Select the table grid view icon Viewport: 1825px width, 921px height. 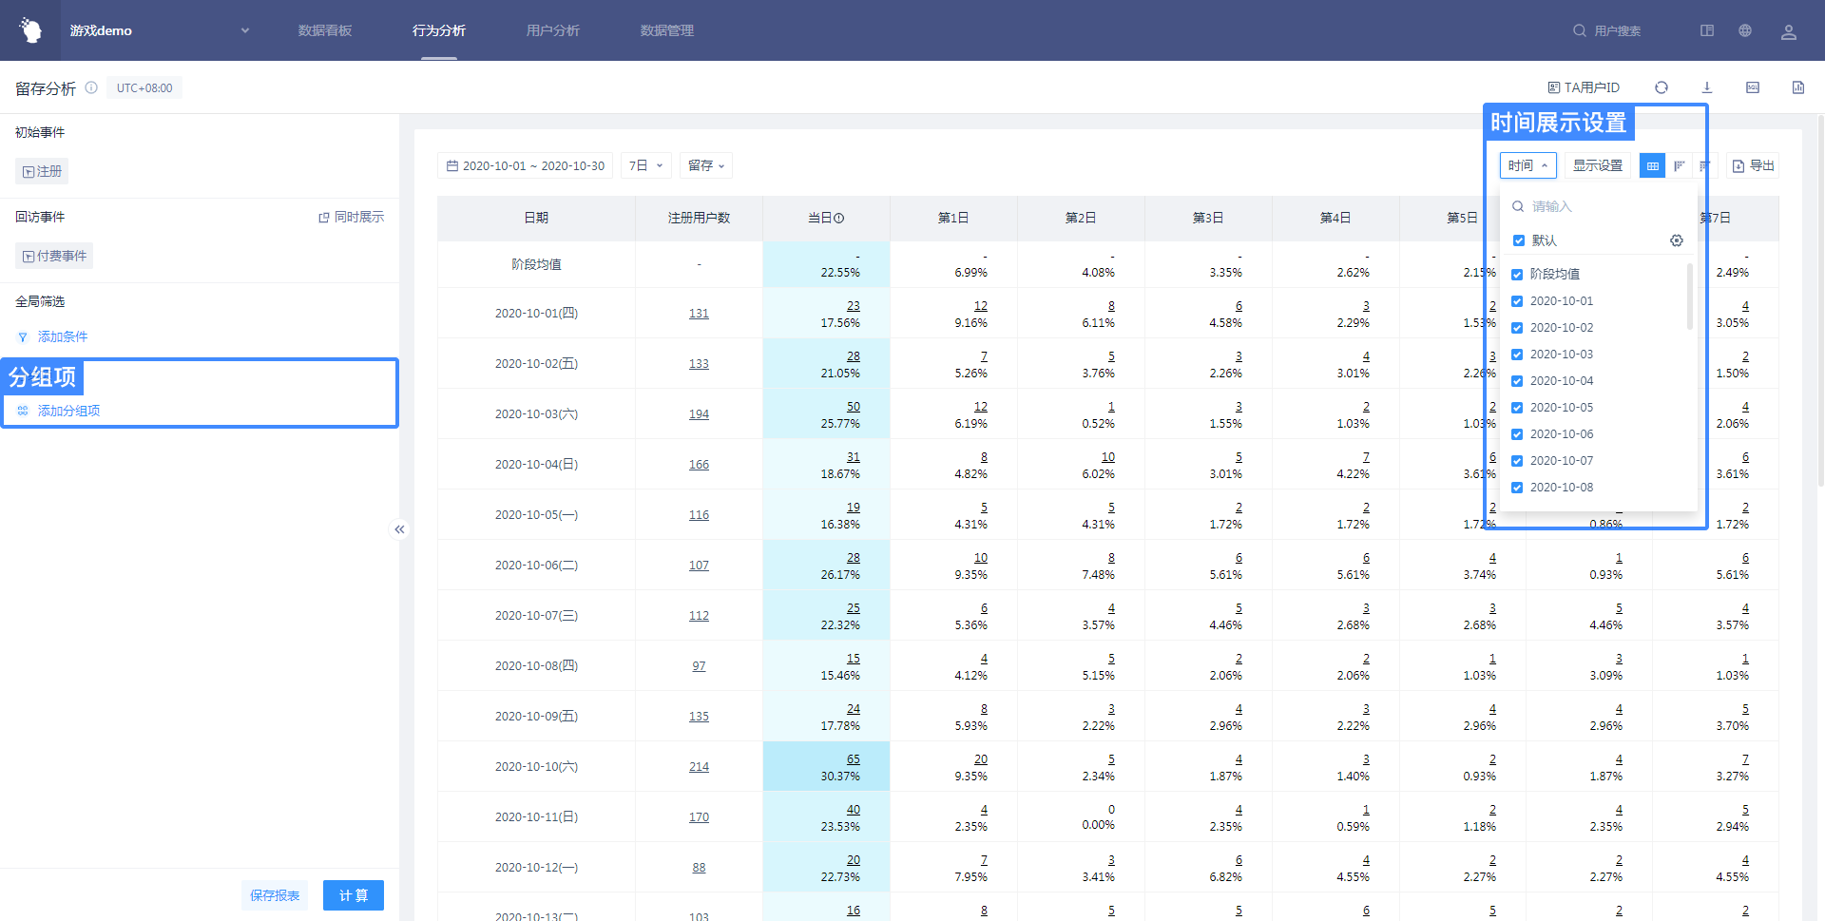click(1652, 166)
